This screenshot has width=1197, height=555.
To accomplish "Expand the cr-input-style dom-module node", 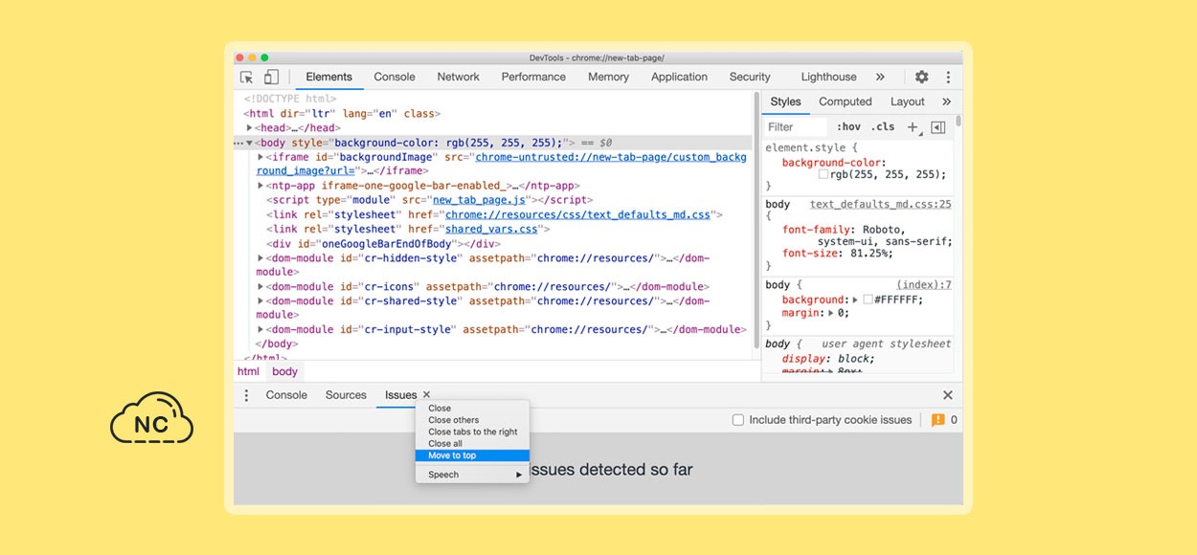I will [261, 330].
